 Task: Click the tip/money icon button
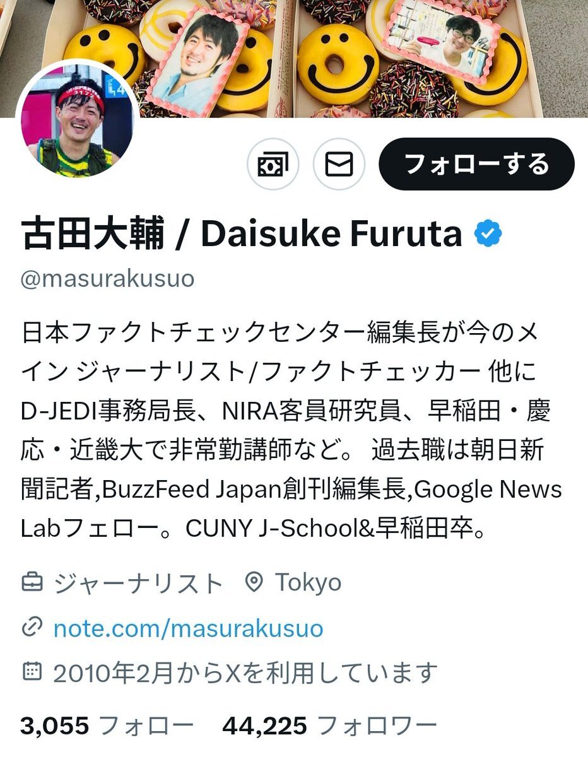pyautogui.click(x=273, y=164)
